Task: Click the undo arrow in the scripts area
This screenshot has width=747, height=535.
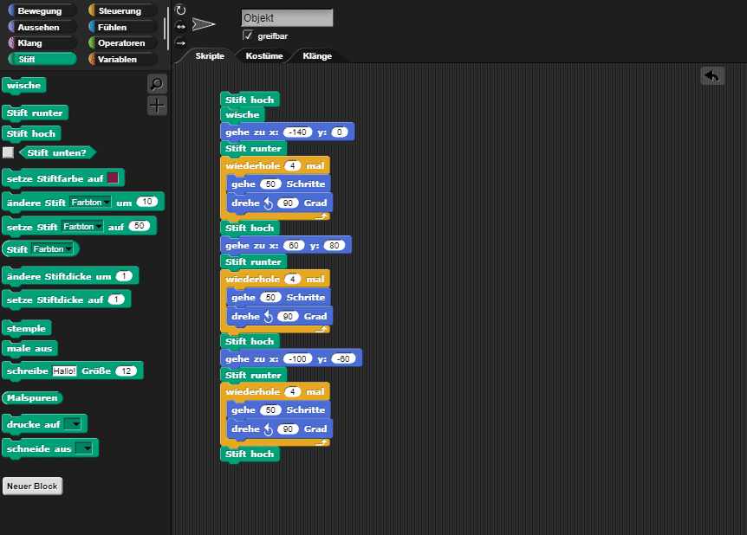Action: (711, 76)
